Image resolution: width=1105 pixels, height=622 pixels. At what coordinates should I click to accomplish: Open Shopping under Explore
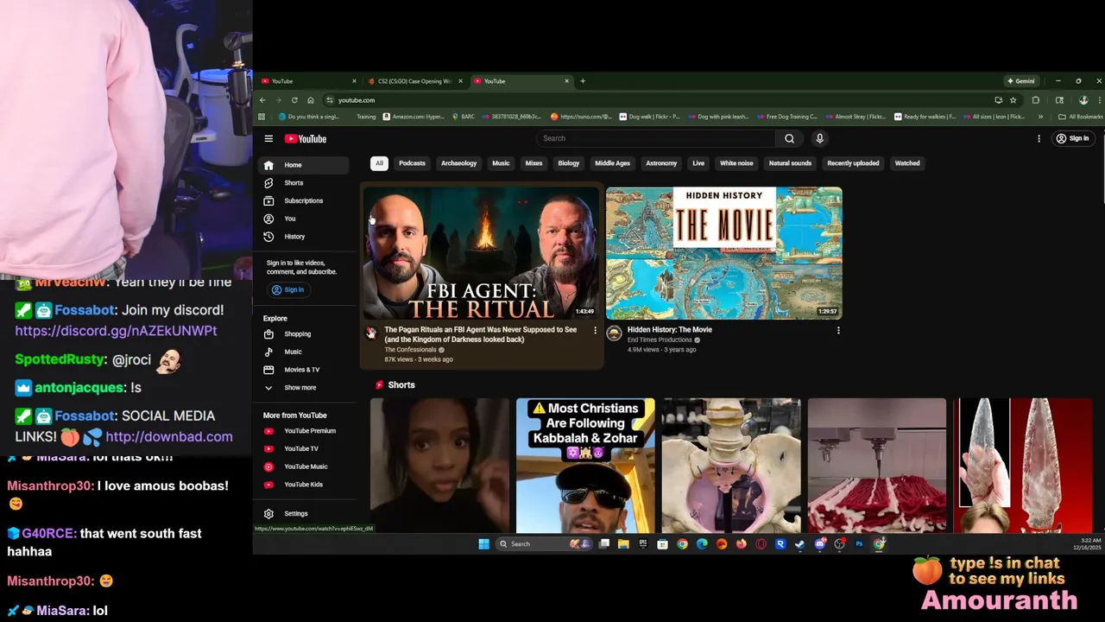point(303,334)
